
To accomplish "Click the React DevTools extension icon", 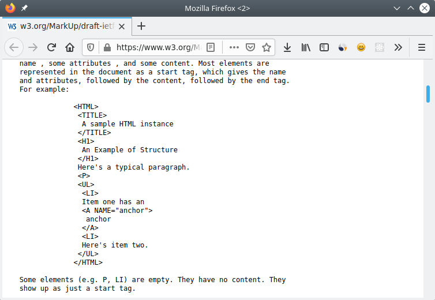I will (380, 47).
